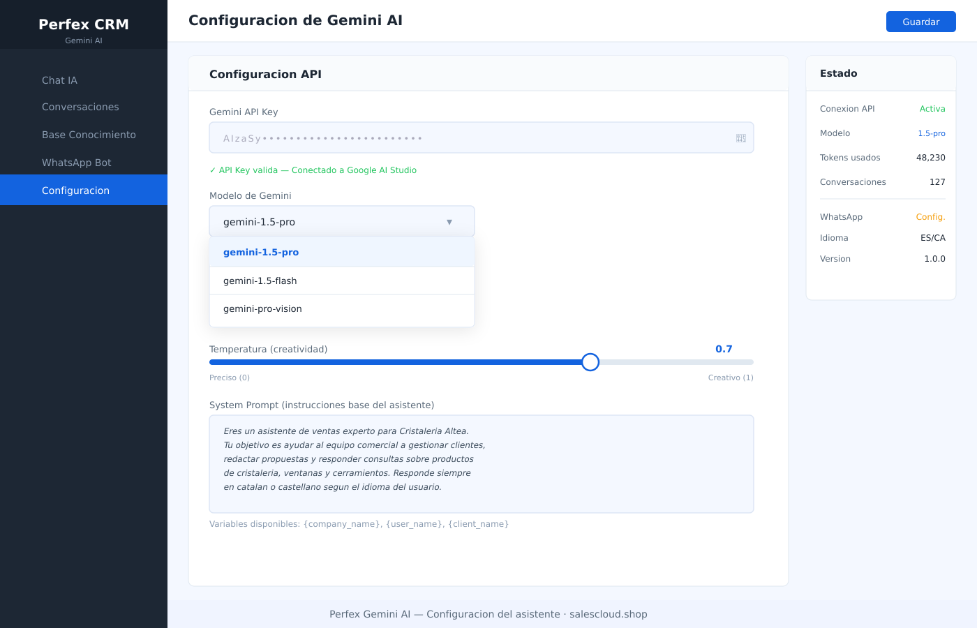Screen dimensions: 977x628
Task: Click the slider track near Preciso (0)
Action: pyautogui.click(x=223, y=362)
